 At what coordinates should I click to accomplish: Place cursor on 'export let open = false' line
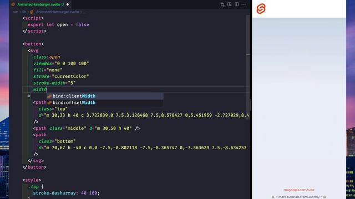tap(58, 24)
